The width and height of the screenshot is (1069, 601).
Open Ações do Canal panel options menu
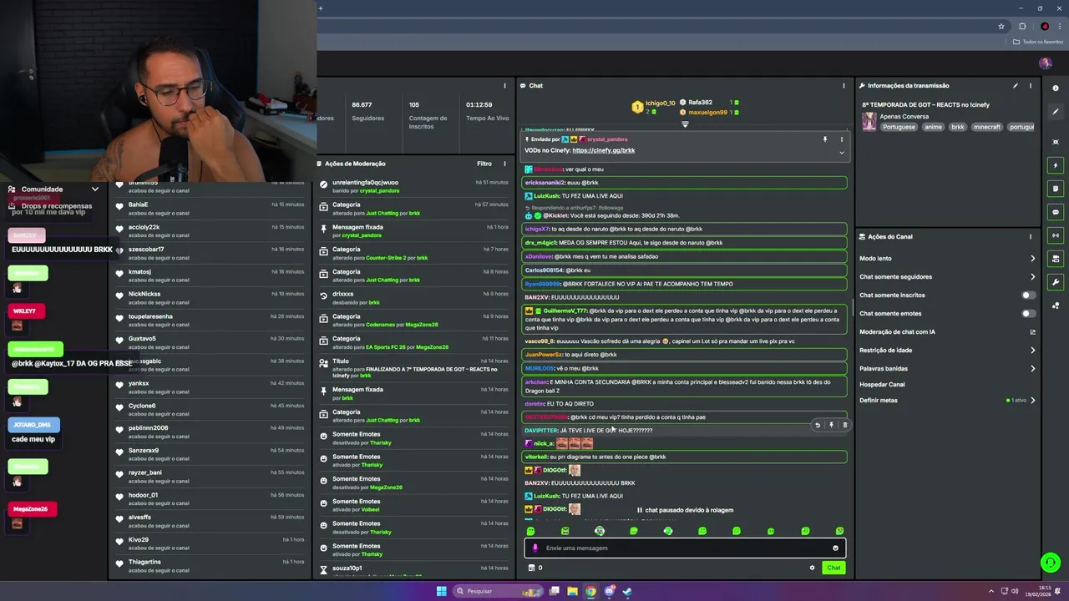tap(1031, 236)
